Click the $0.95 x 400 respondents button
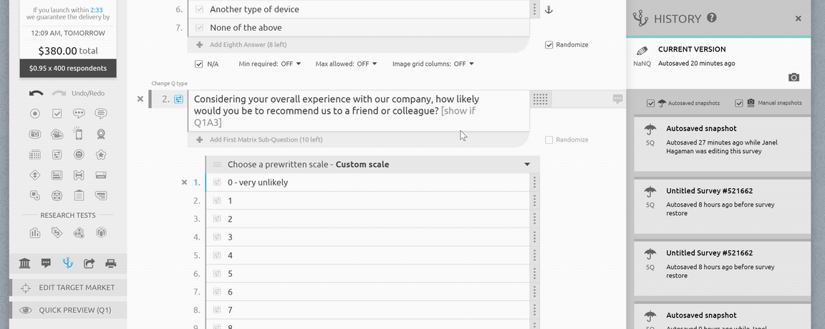Viewport: 825px width, 329px height. tap(68, 69)
